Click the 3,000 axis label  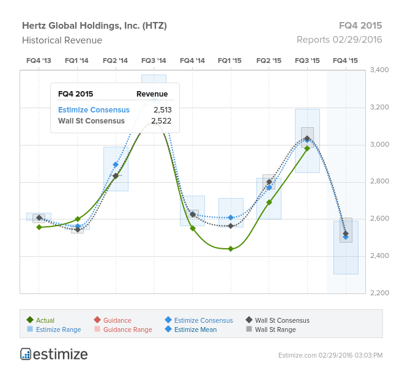379,144
